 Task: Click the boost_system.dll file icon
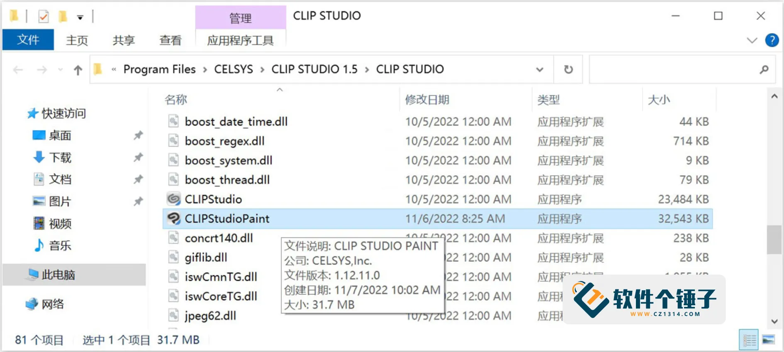pyautogui.click(x=173, y=160)
